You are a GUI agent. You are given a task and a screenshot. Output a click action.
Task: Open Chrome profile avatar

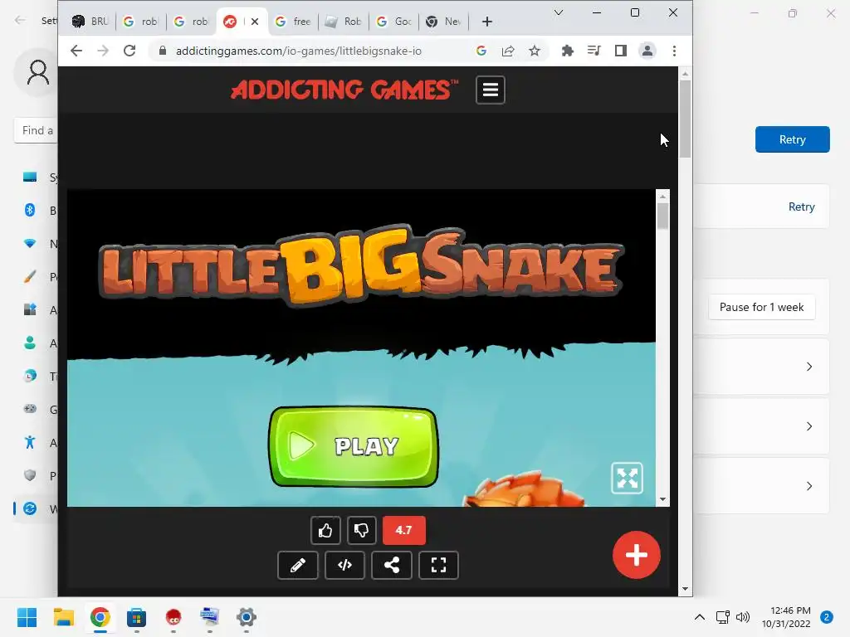click(647, 51)
